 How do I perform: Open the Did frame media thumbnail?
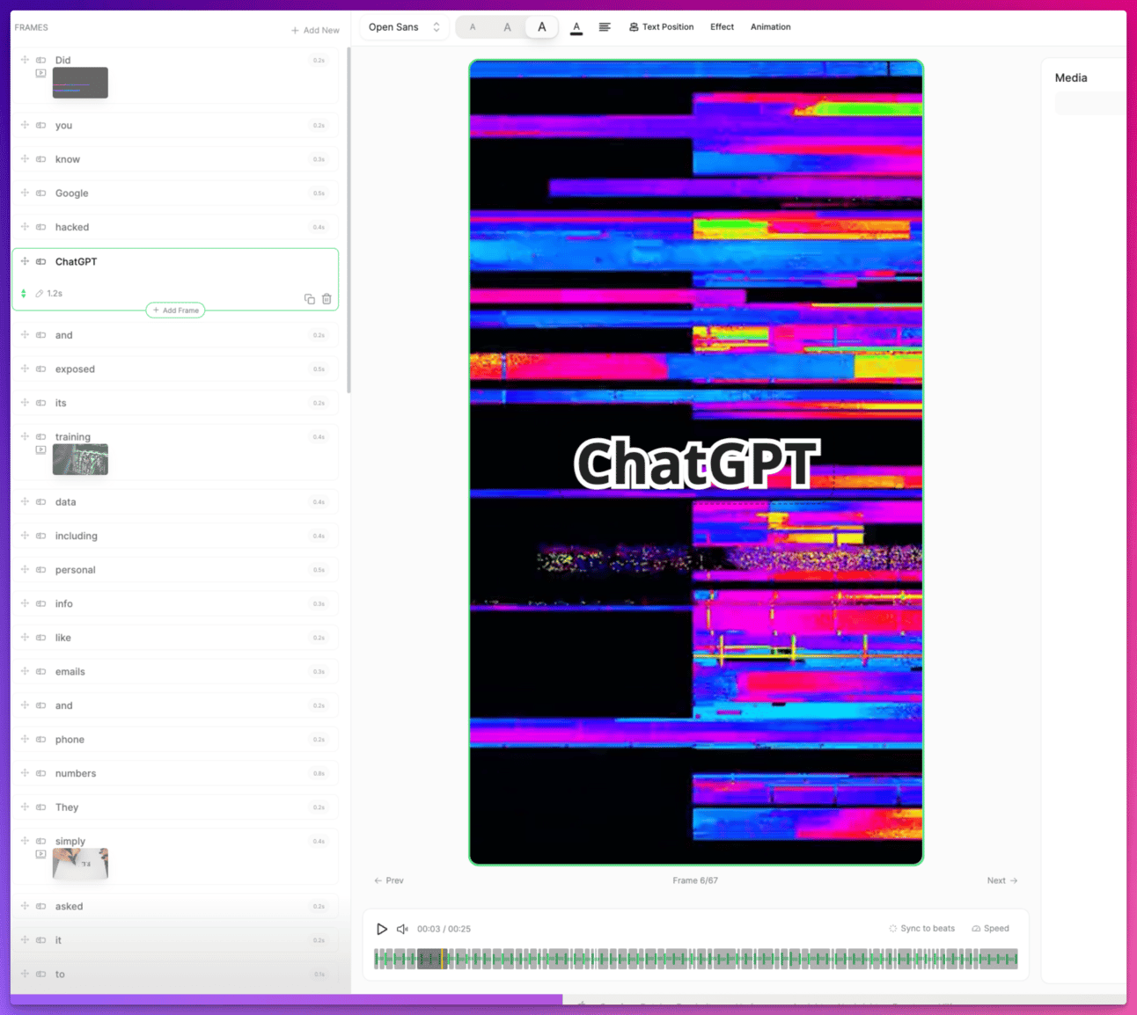80,83
